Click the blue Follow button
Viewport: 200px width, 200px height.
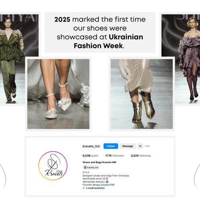(111, 146)
